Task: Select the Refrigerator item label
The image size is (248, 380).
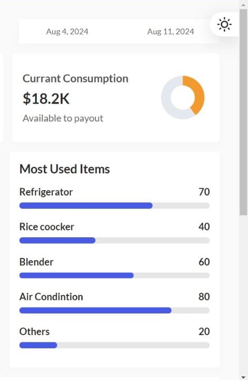Action: coord(46,192)
